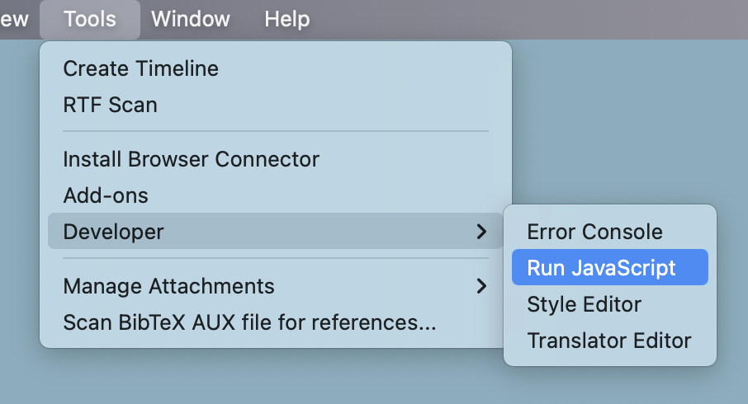The height and width of the screenshot is (404, 748).
Task: Open the Translator Editor
Action: point(608,341)
